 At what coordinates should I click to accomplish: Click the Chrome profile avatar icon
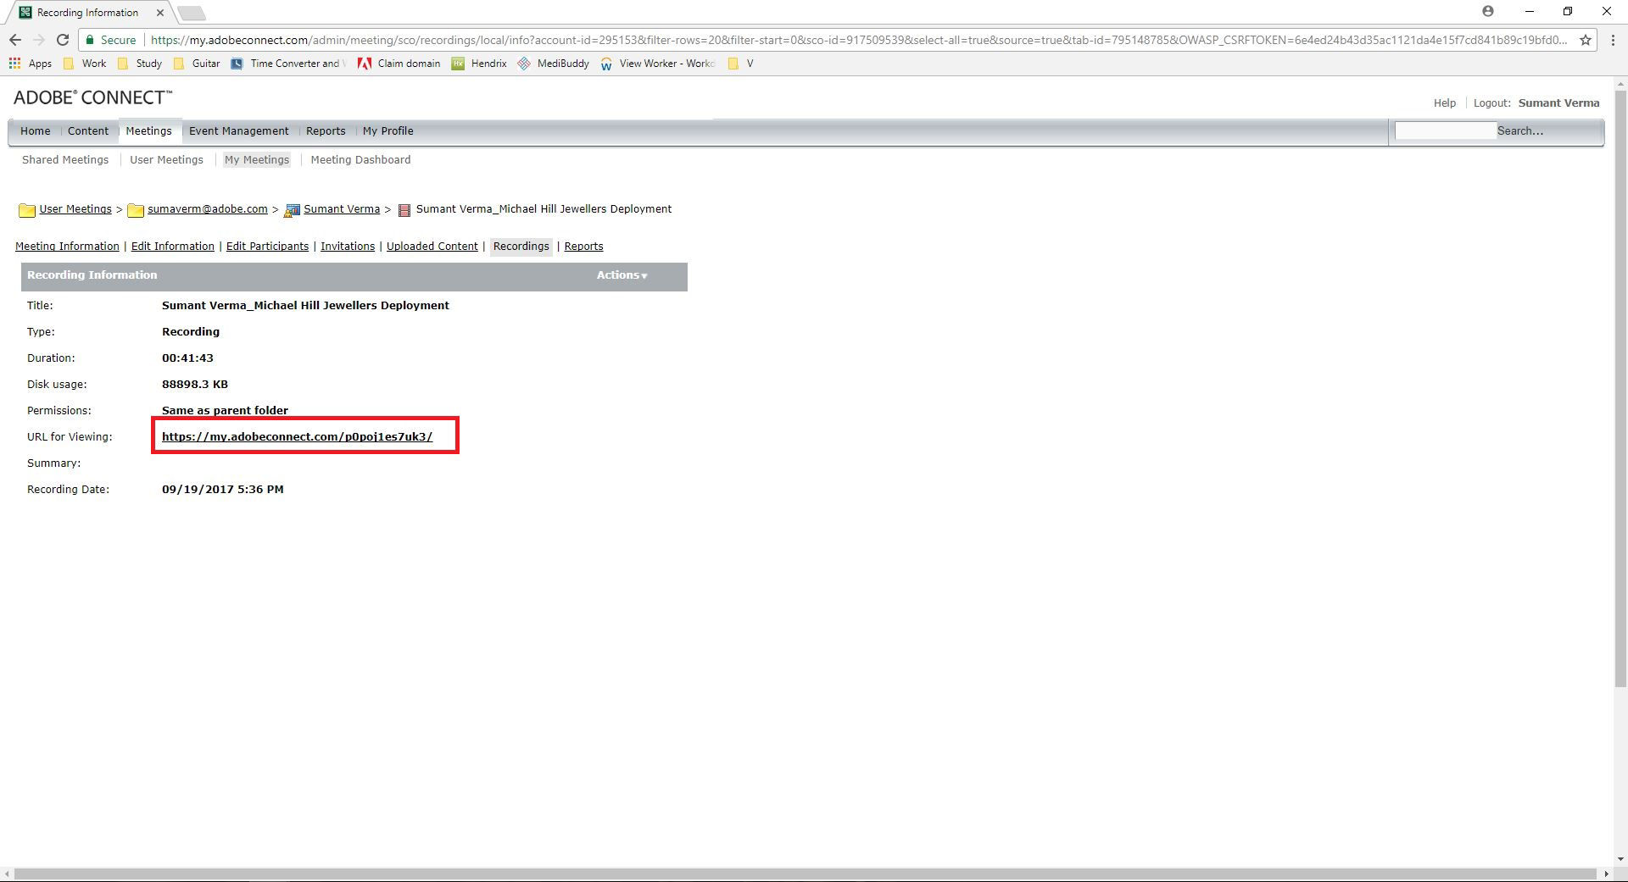click(1487, 12)
